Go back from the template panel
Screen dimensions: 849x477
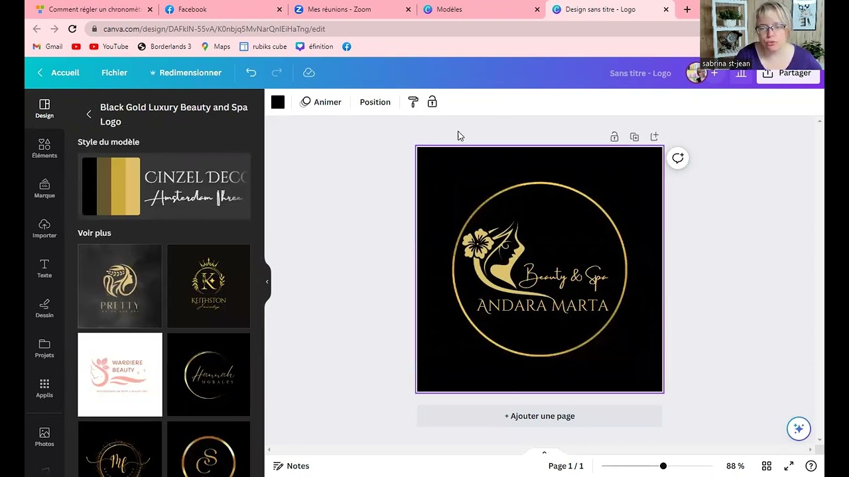click(89, 114)
